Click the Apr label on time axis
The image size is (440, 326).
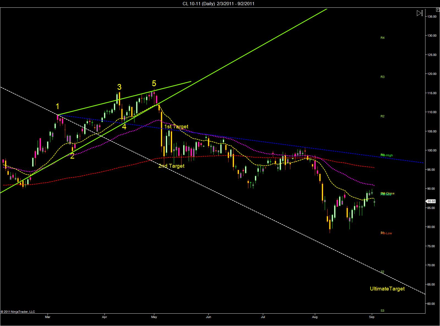click(x=105, y=317)
